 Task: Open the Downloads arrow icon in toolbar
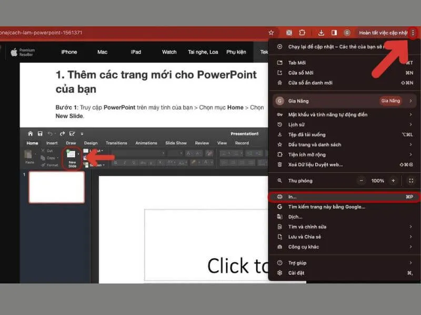(x=321, y=33)
